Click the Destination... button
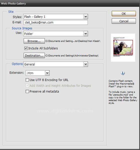 click(34, 55)
